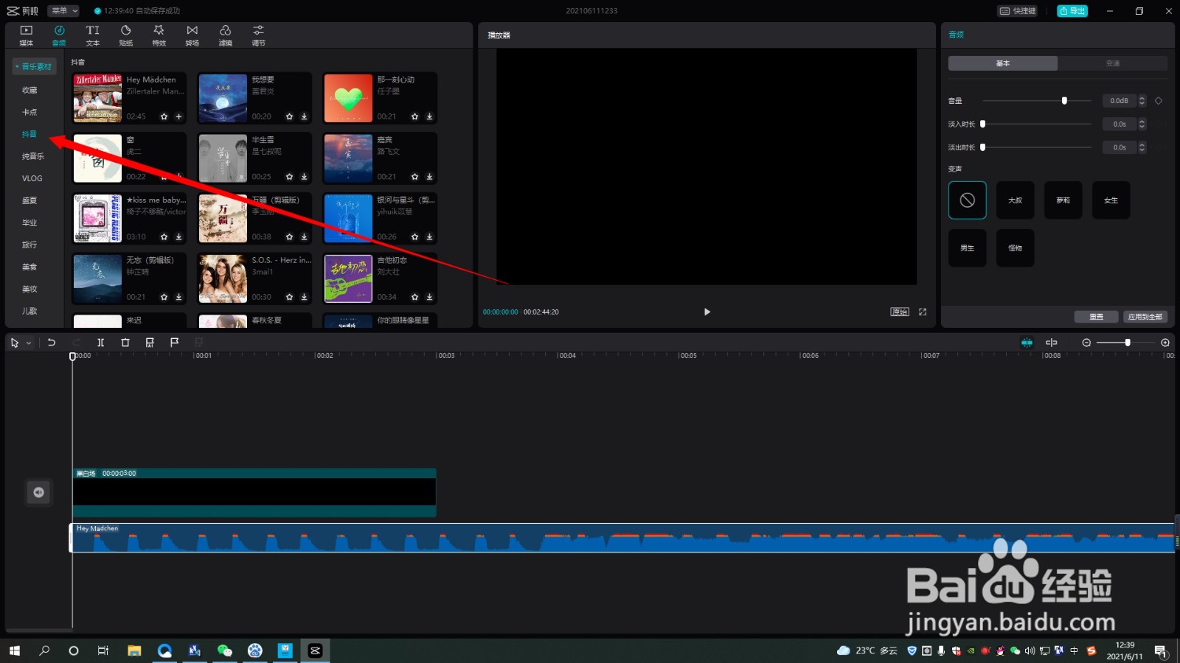Image resolution: width=1180 pixels, height=663 pixels.
Task: Click the 应用到全部 apply to all button
Action: coord(1145,317)
